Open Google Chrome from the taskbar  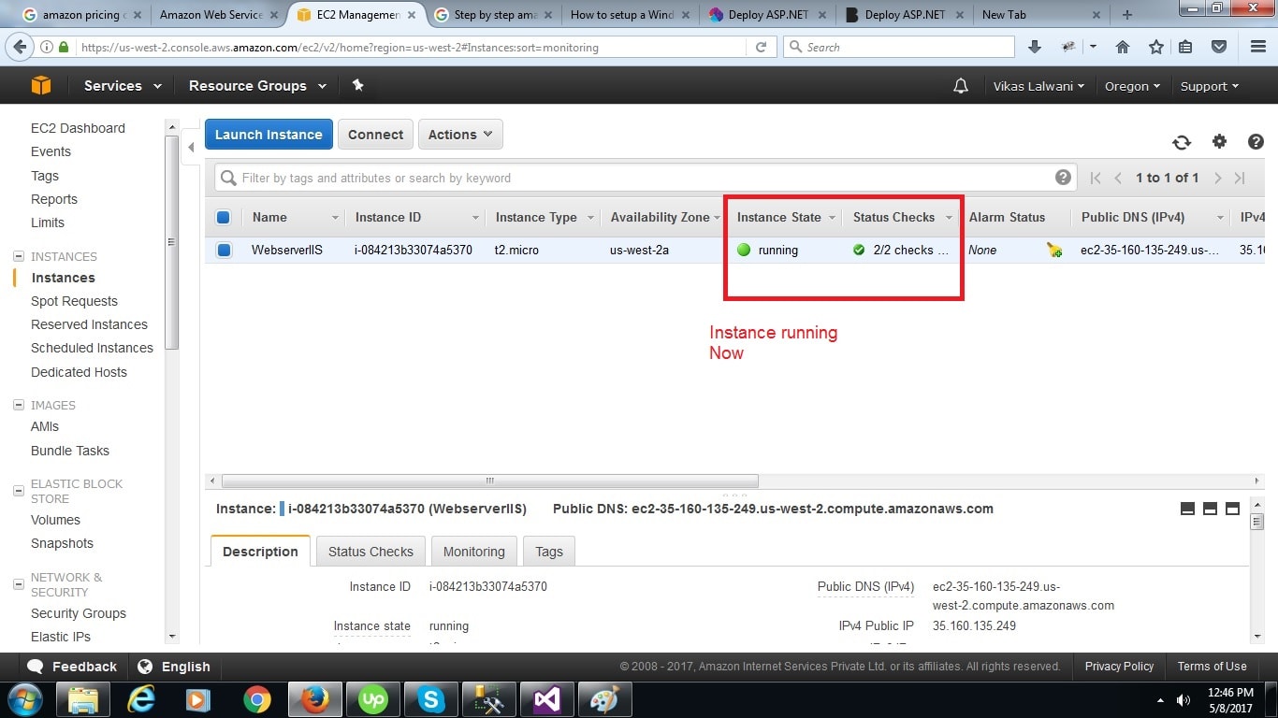pos(257,699)
